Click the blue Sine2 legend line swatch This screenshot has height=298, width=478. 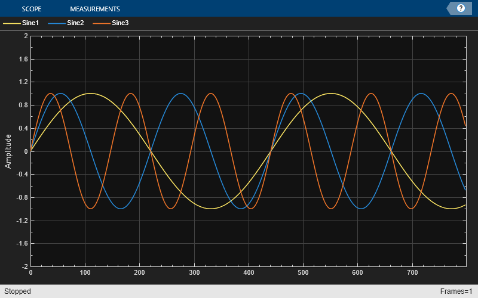click(56, 23)
